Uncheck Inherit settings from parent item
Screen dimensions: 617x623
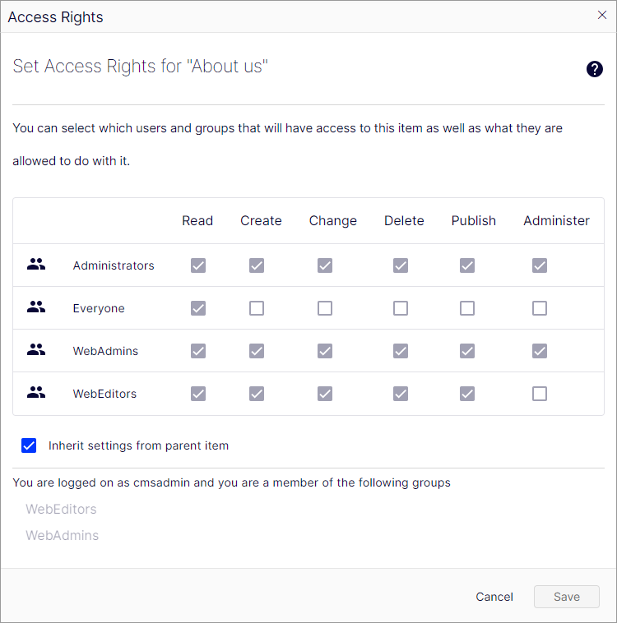29,445
